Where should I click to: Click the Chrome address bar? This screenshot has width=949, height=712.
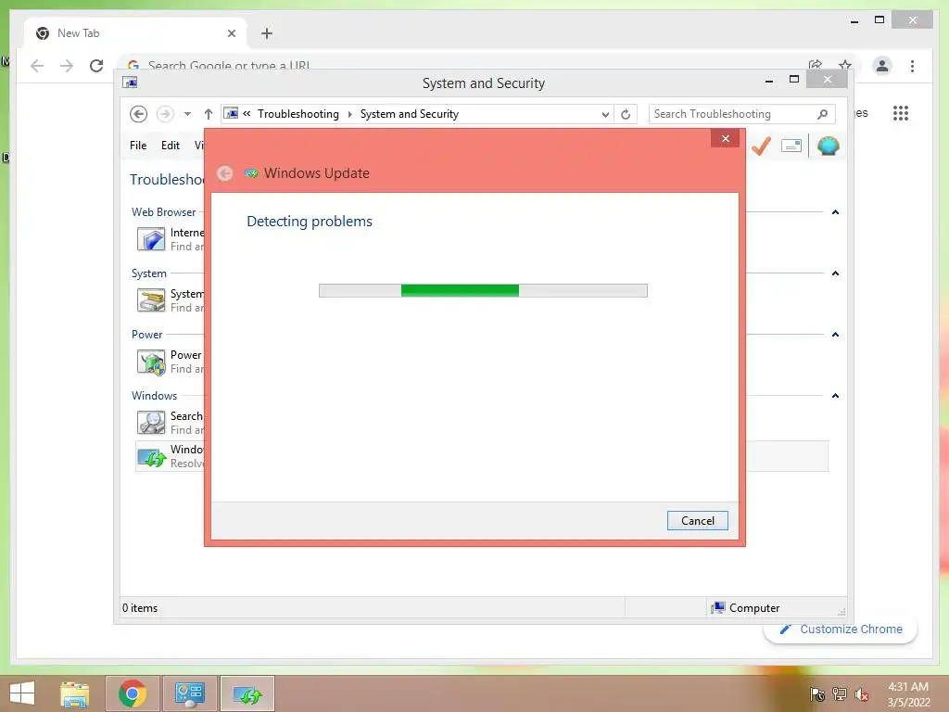(460, 64)
